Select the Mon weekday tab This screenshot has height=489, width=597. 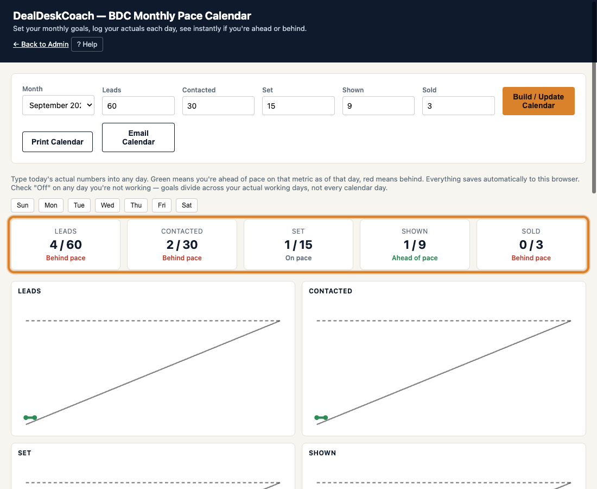(51, 205)
